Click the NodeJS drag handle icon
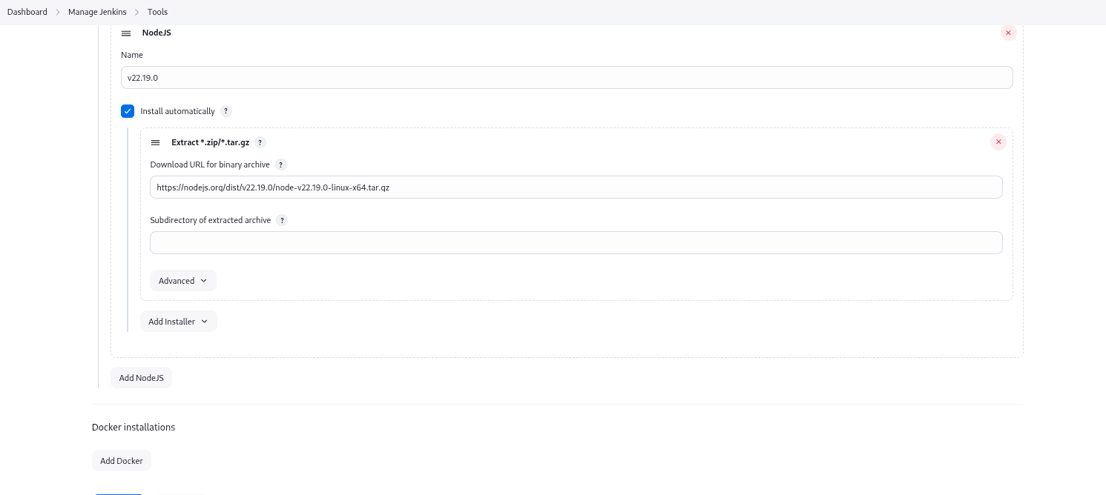1106x495 pixels. [126, 33]
